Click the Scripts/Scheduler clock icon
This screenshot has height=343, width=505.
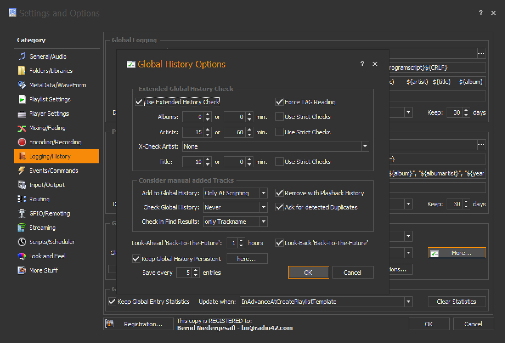(x=22, y=242)
